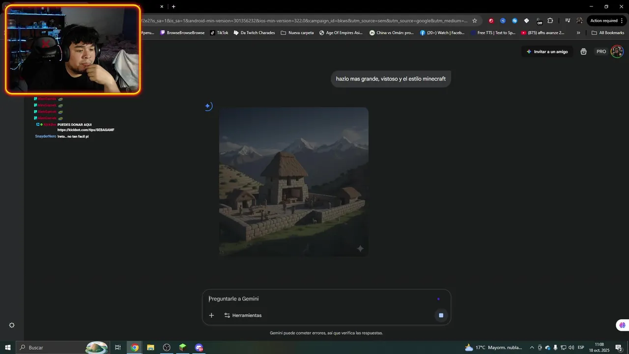Viewport: 629px width, 354px height.
Task: Open the weather widget showing 17°C
Action: (x=494, y=348)
